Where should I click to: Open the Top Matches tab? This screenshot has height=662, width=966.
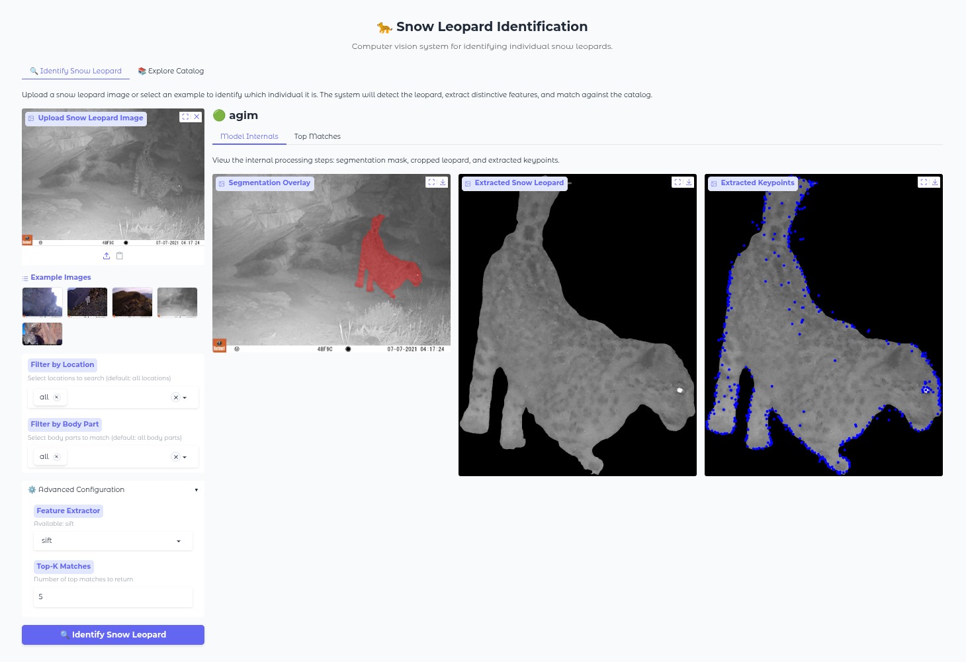pos(317,137)
